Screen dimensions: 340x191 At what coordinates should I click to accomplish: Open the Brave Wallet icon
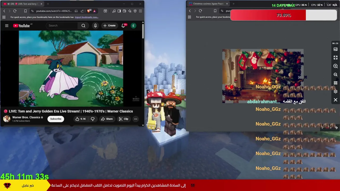tap(124, 11)
